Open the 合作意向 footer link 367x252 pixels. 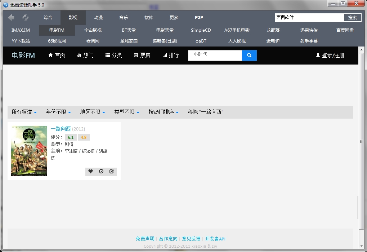[x=168, y=239]
